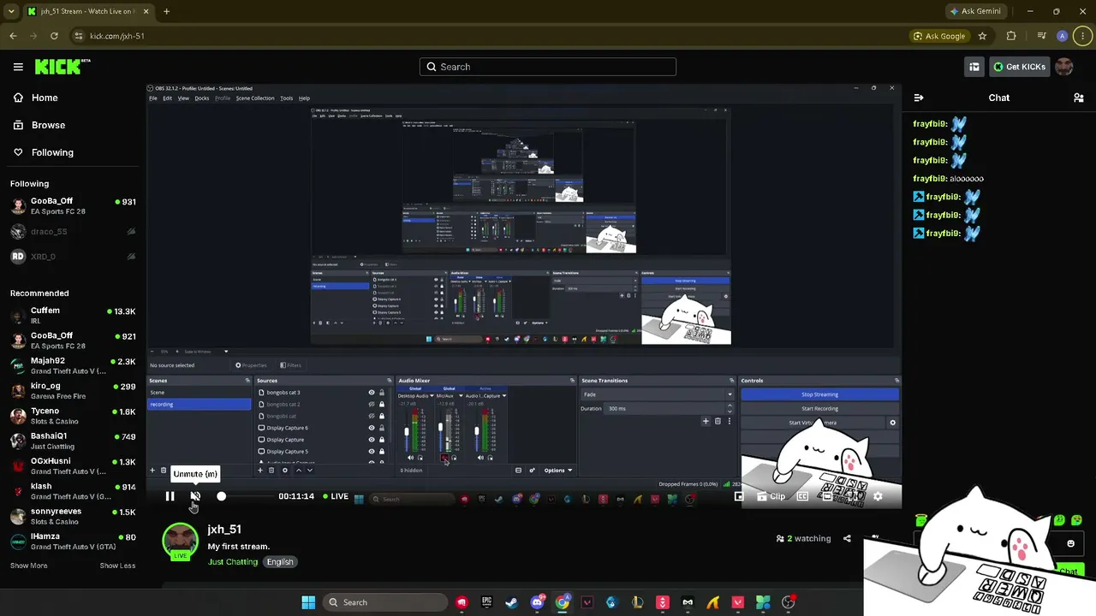1096x616 pixels.
Task: Show the chat users list icon
Action: tap(1079, 98)
